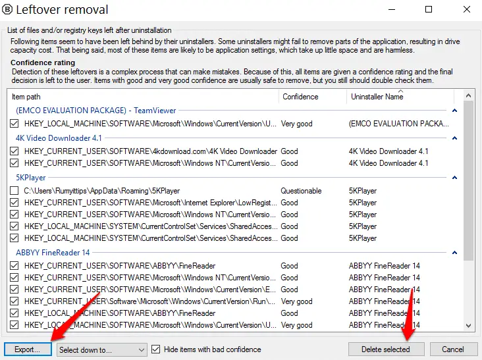Click the Delete selected button

click(x=386, y=349)
